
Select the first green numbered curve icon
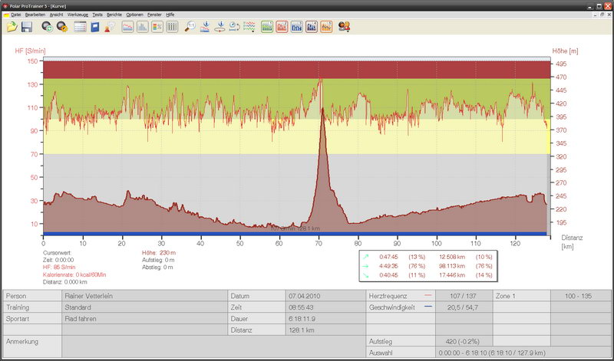coord(267,27)
